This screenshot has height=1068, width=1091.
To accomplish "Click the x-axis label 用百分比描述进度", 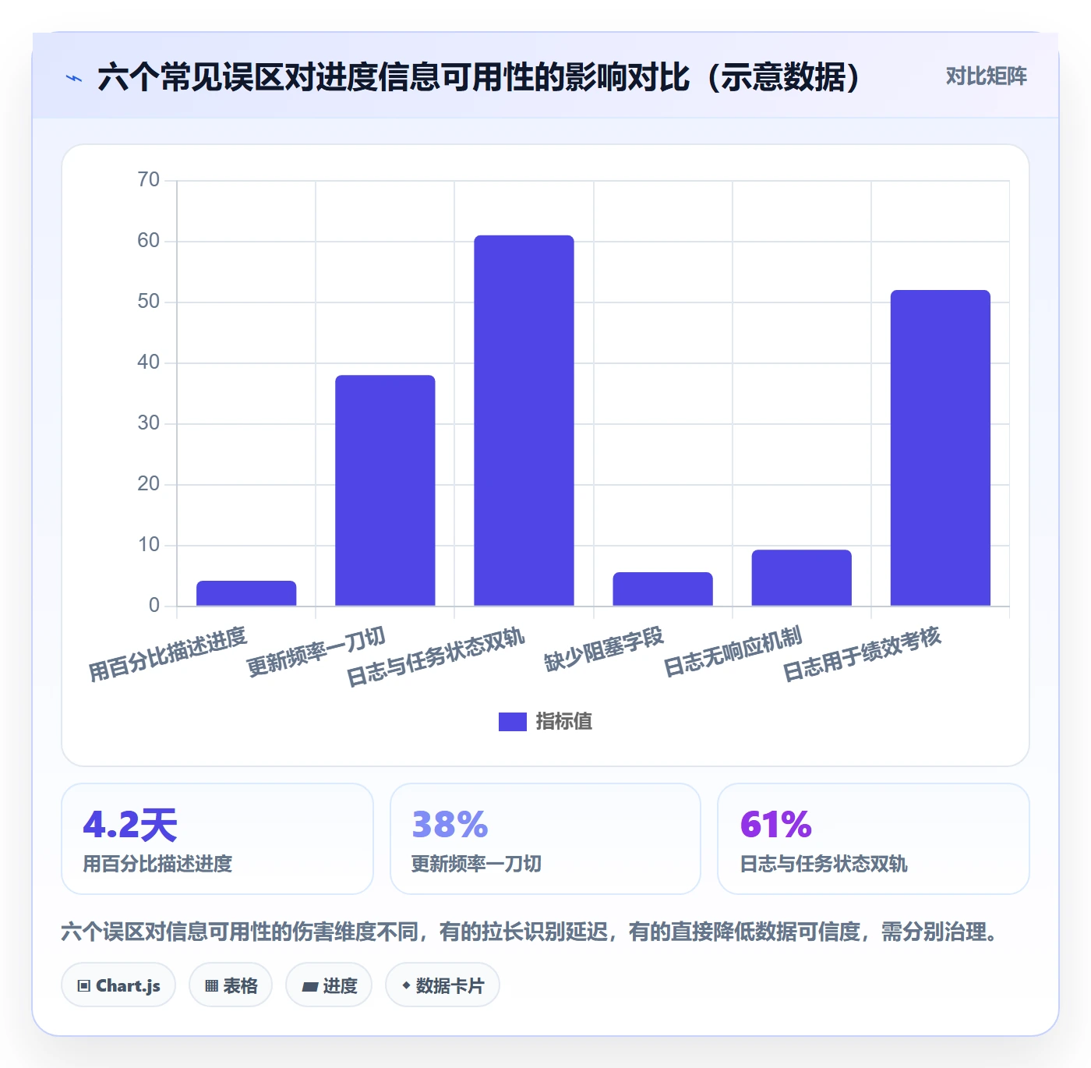I will tap(168, 654).
